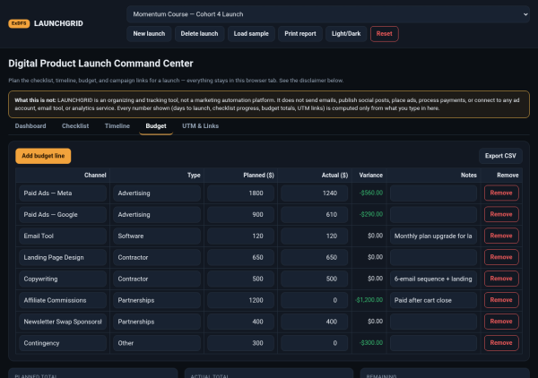Edit planned amount 1800 for Meta ads
Image resolution: width=538 pixels, height=378 pixels.
[x=241, y=193]
